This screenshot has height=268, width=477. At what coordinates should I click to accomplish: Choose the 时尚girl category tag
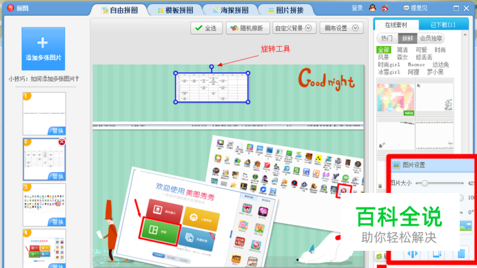point(389,65)
